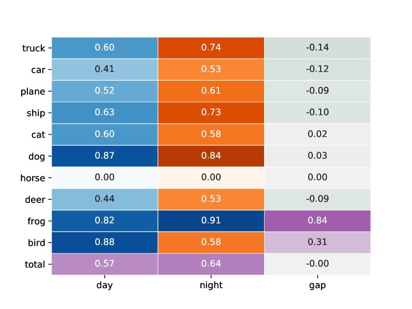Select the truck night cell 0.74

(211, 48)
